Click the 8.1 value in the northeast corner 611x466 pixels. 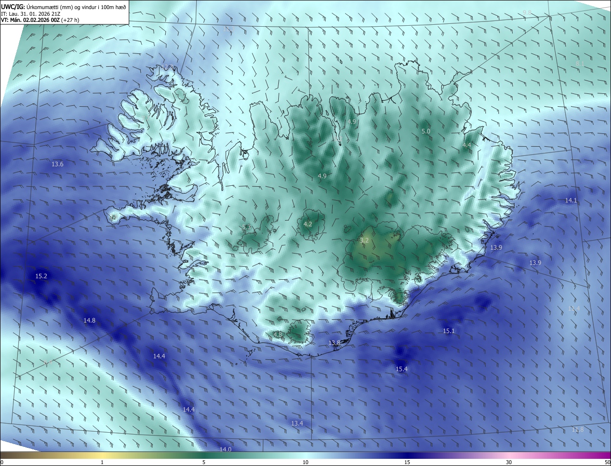pos(580,63)
